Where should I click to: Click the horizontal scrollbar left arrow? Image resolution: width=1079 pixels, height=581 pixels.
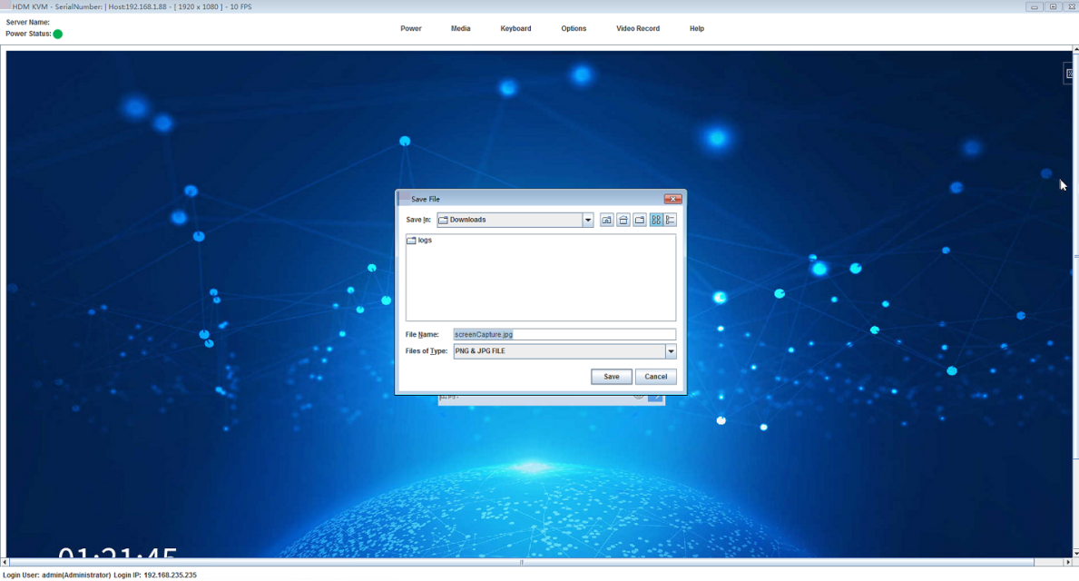5,563
